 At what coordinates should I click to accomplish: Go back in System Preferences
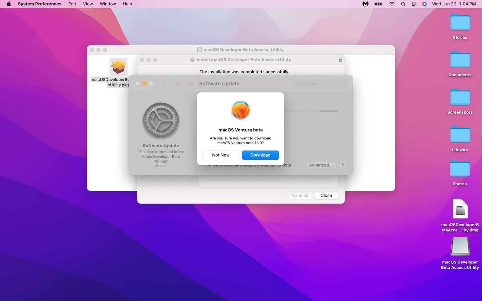pyautogui.click(x=165, y=83)
